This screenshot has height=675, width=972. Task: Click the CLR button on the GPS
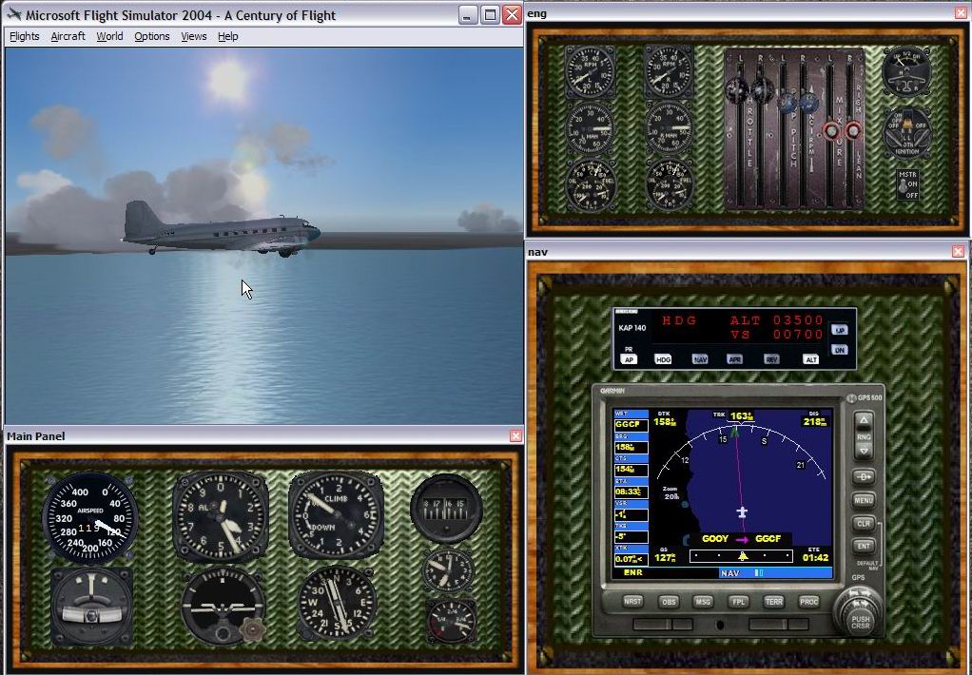[863, 524]
